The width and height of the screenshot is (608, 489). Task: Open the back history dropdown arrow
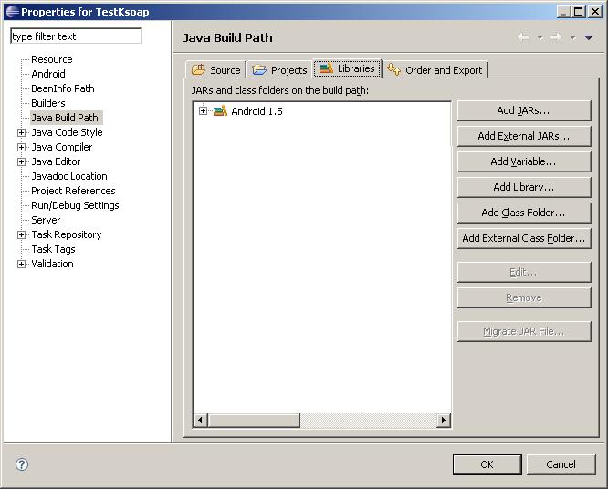[540, 38]
